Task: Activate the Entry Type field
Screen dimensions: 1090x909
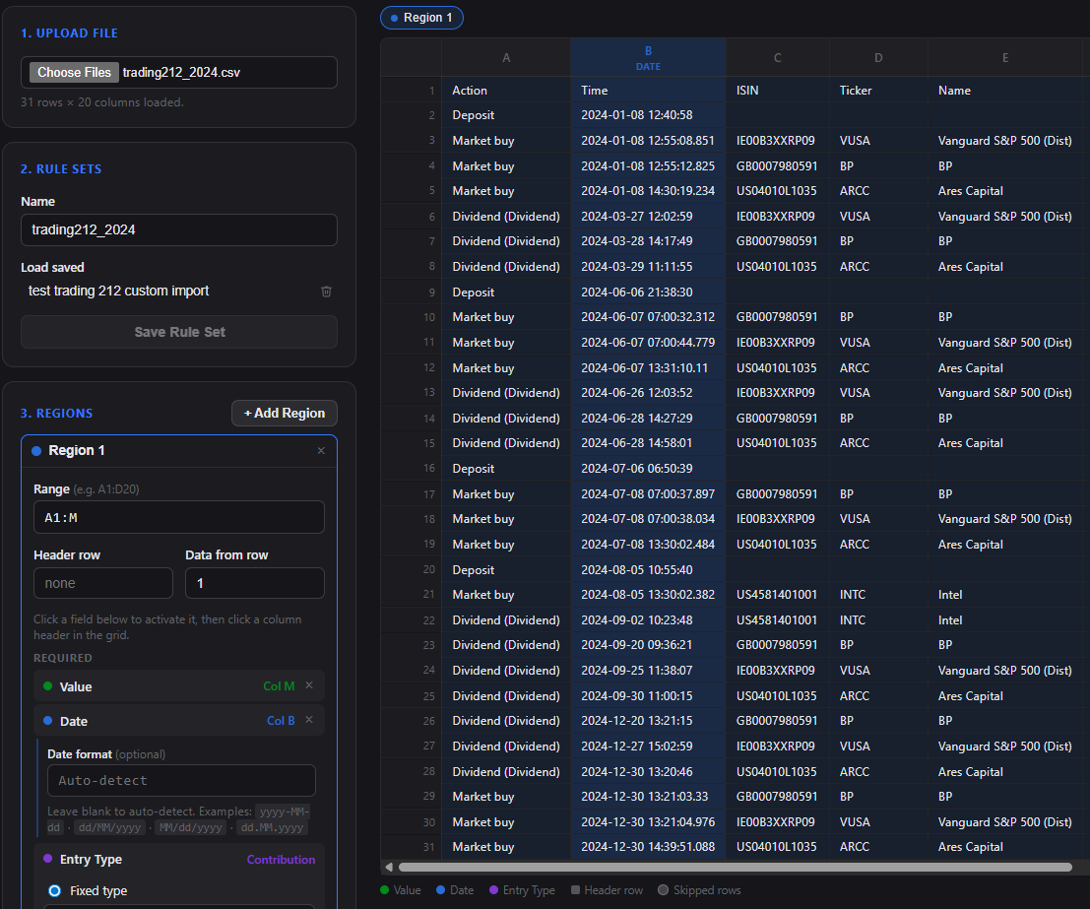Action: (179, 860)
